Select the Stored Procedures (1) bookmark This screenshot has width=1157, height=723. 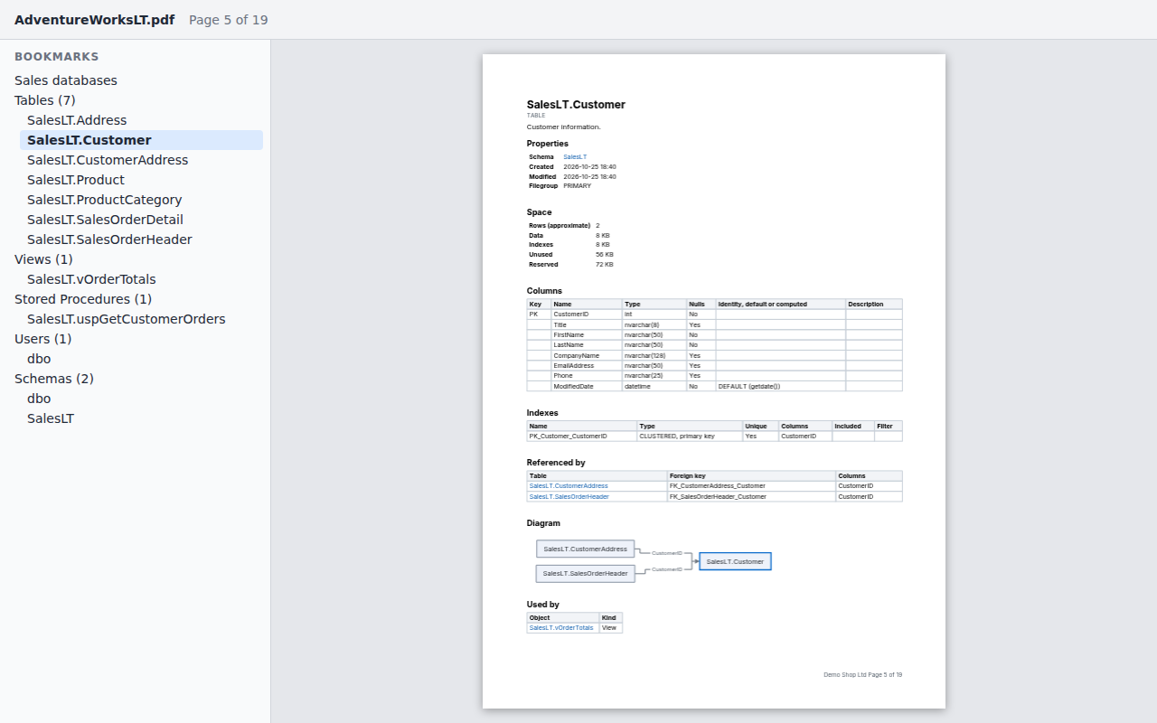83,299
